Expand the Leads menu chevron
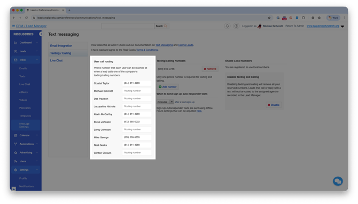 pyautogui.click(x=37, y=51)
